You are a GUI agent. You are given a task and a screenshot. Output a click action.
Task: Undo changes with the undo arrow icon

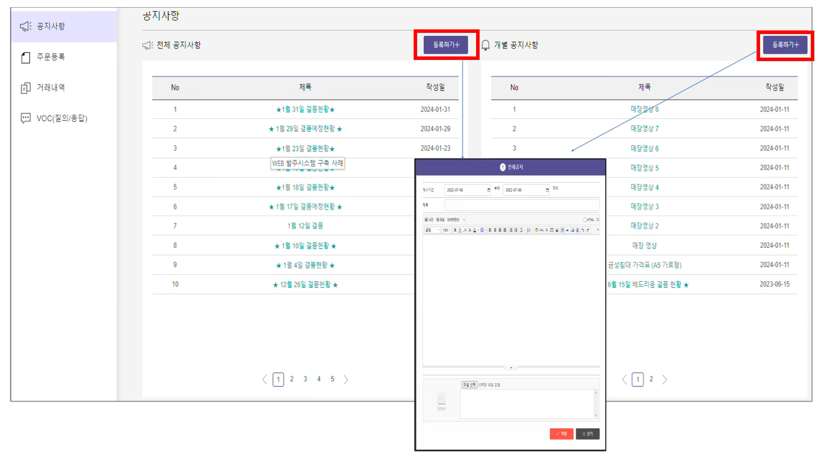583,229
